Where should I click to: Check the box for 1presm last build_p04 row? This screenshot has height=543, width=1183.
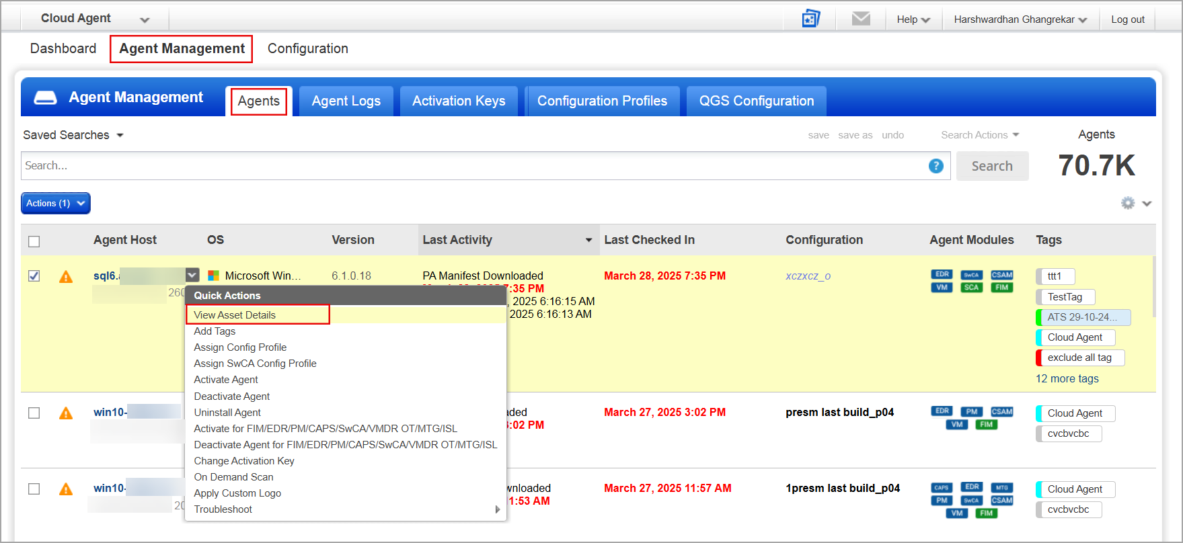[x=34, y=489]
